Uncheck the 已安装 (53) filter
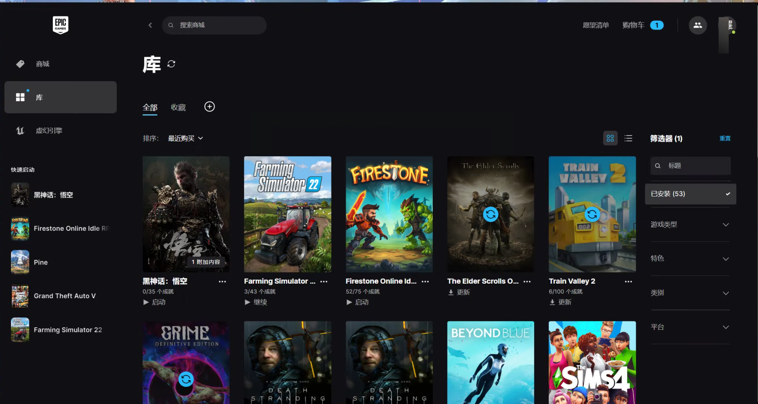758x404 pixels. click(x=690, y=194)
